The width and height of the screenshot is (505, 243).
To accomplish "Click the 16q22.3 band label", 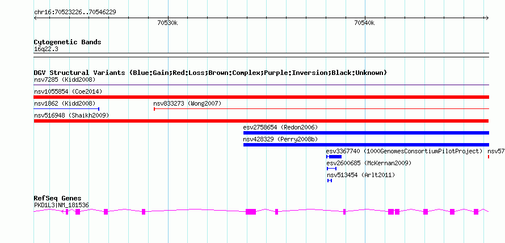I will tap(46, 49).
